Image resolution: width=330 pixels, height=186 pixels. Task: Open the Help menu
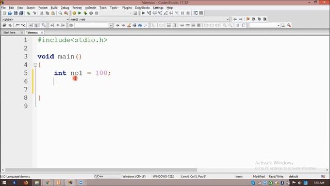170,8
